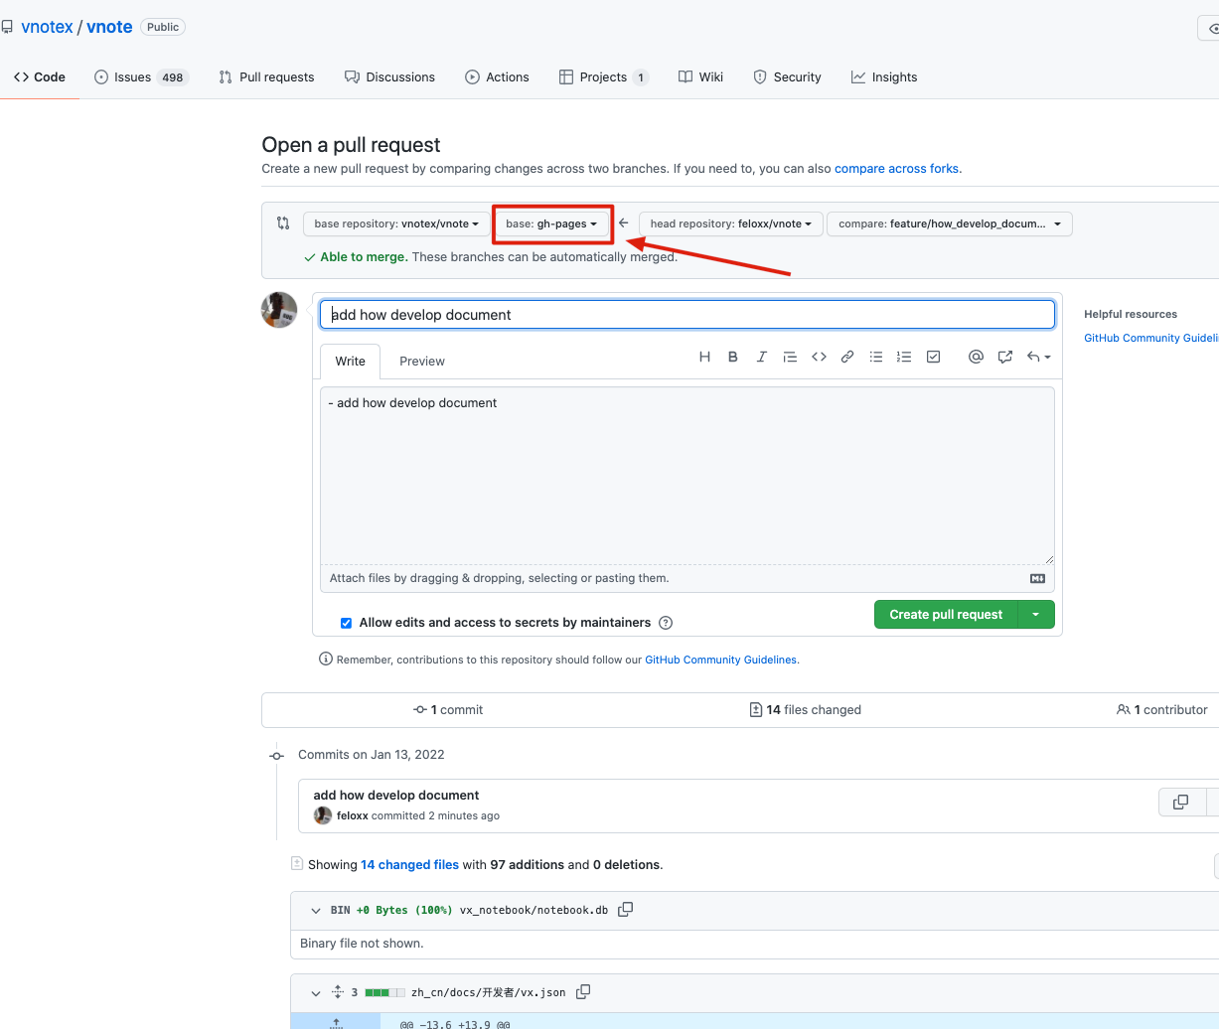
Task: Jump to the 14 files changed summary
Action: click(806, 710)
